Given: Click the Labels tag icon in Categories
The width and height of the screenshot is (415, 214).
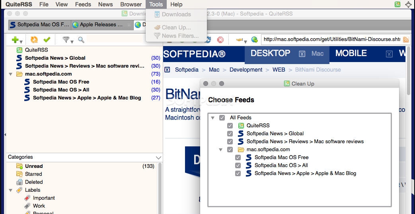Looking at the screenshot, I should [x=19, y=190].
